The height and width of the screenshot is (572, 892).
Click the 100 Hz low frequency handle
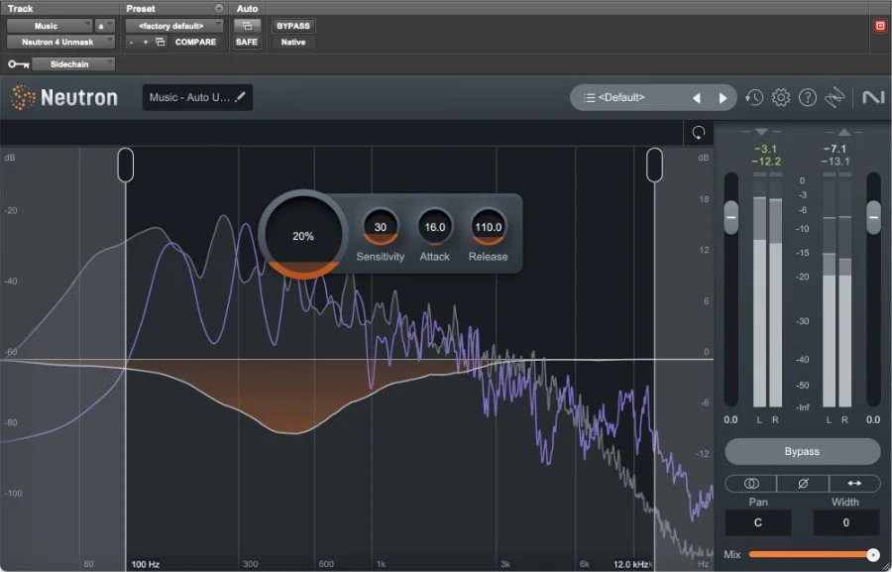click(x=126, y=165)
